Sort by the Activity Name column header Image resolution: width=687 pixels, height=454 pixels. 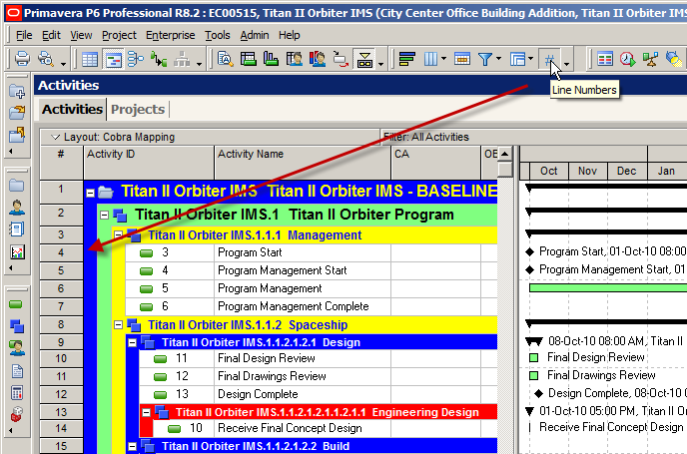(x=303, y=163)
